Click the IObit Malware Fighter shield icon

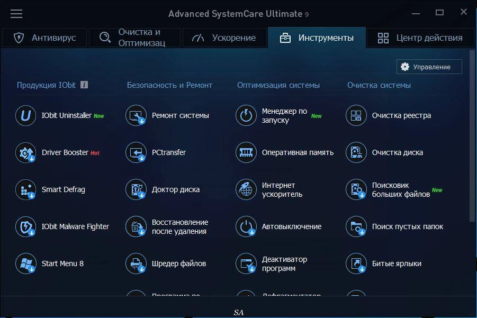click(26, 226)
